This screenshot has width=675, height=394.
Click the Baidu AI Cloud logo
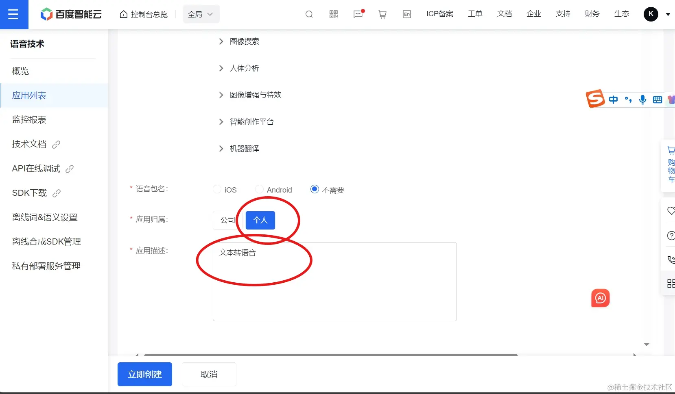tap(71, 14)
